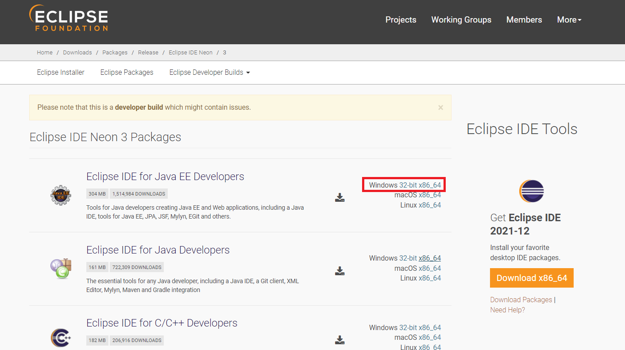Switch to the Eclipse Installer tab
This screenshot has height=350, width=625.
[61, 72]
